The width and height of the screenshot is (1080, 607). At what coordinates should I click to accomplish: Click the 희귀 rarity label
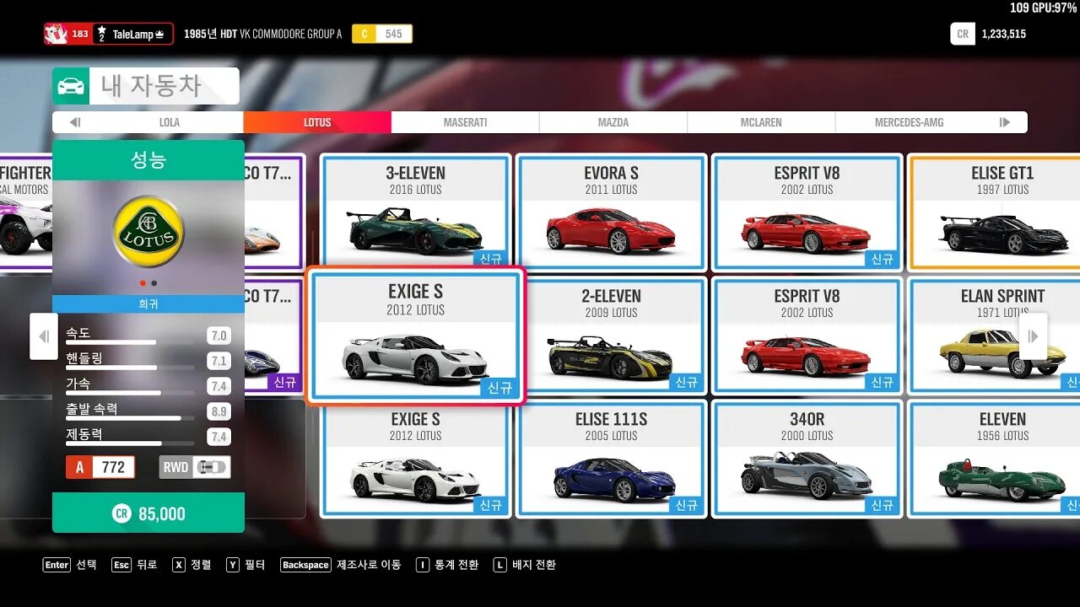(148, 304)
